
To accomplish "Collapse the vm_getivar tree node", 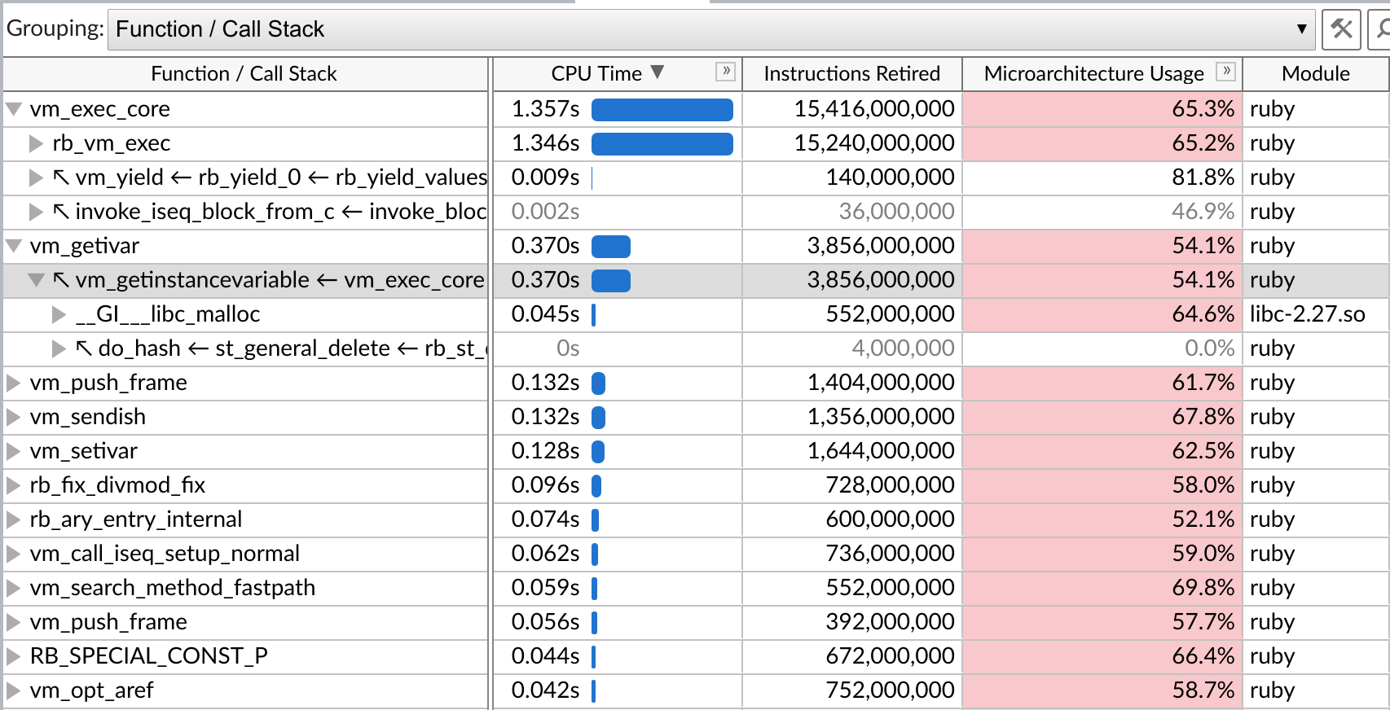I will point(14,246).
